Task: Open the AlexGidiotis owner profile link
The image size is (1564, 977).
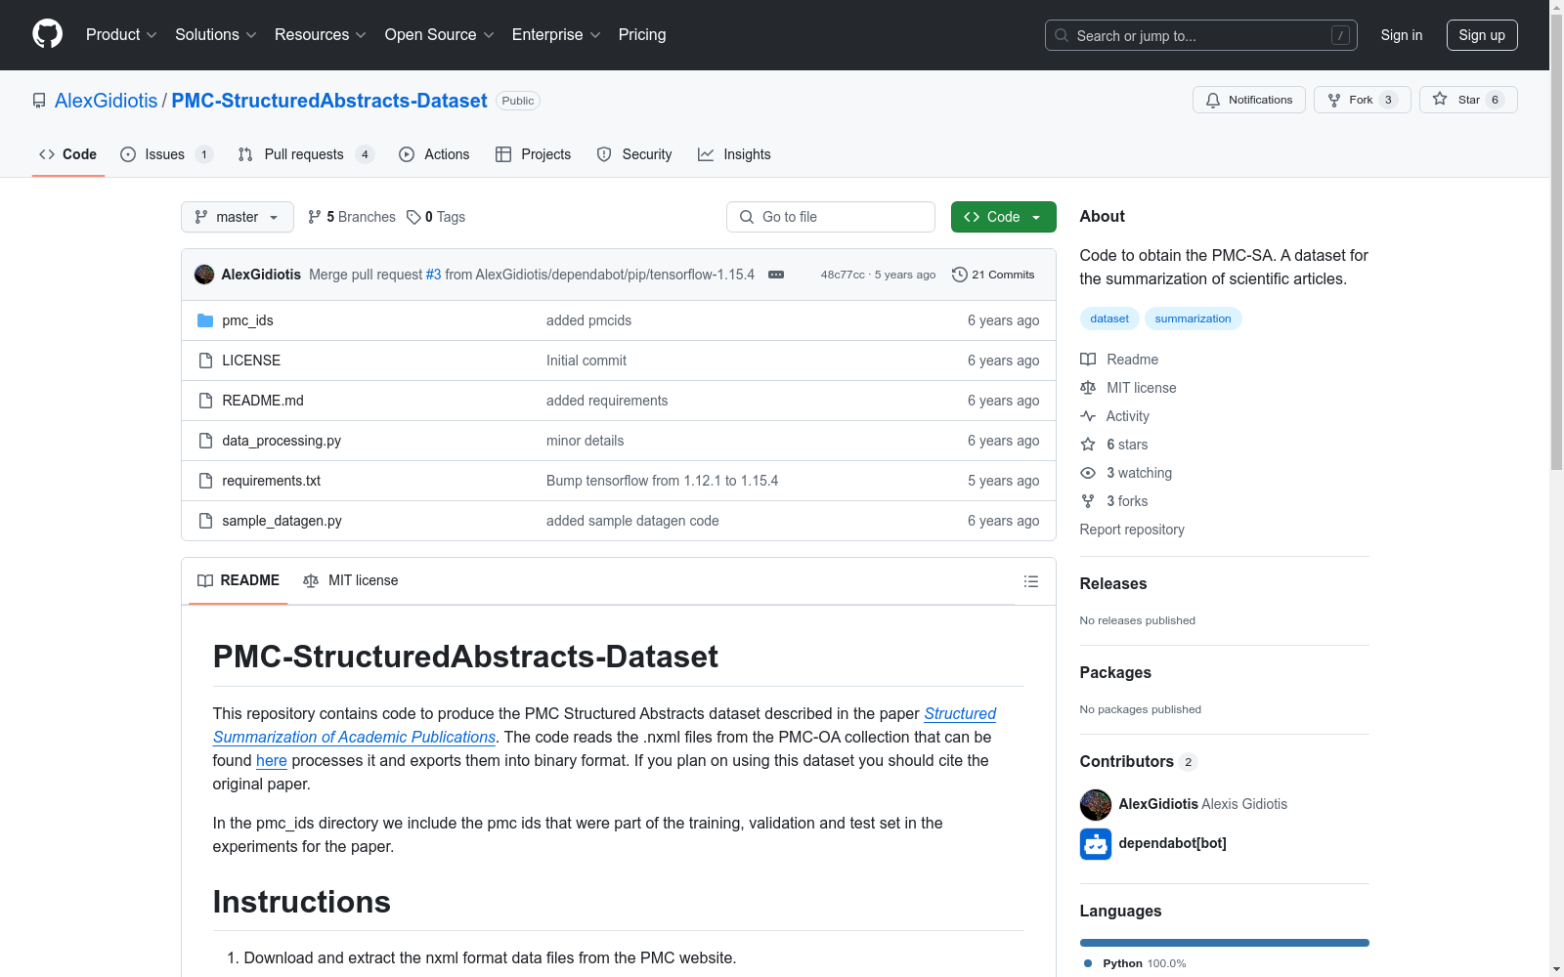Action: point(106,101)
